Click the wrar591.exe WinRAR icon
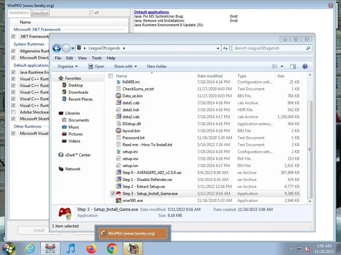Viewport: 341px width, 255px height. [119, 200]
